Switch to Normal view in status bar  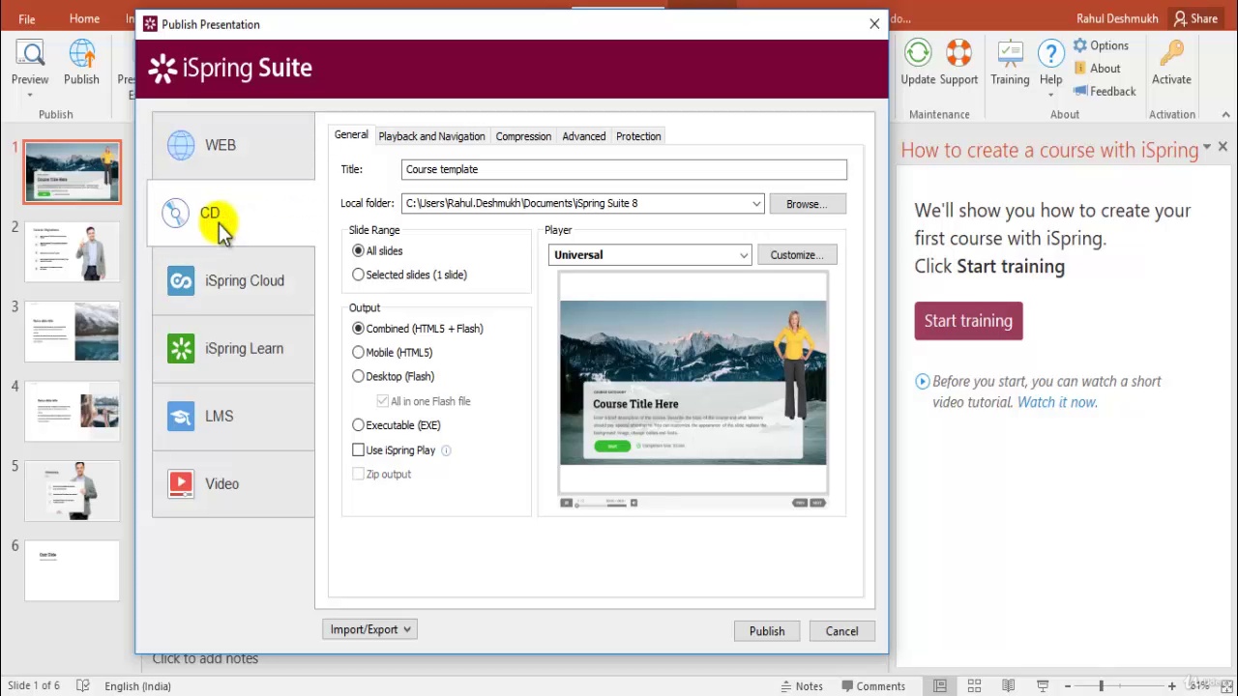[939, 686]
